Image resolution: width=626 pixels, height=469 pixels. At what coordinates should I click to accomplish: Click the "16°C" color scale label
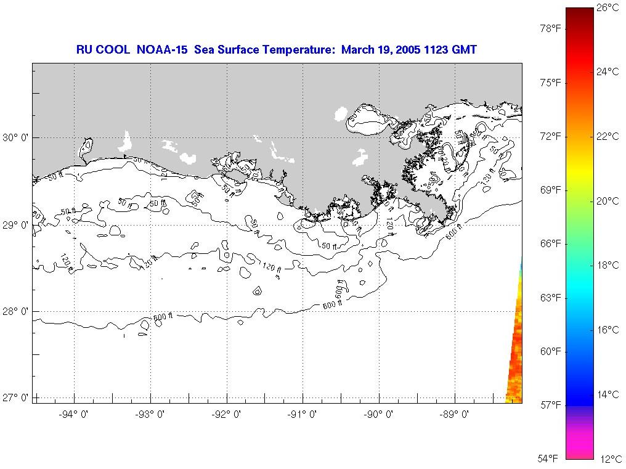[x=608, y=330]
